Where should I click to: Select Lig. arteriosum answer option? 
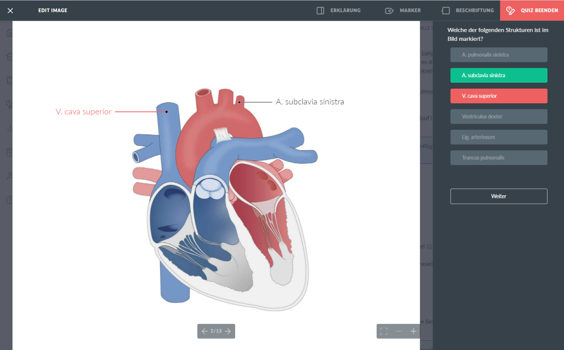pyautogui.click(x=498, y=137)
